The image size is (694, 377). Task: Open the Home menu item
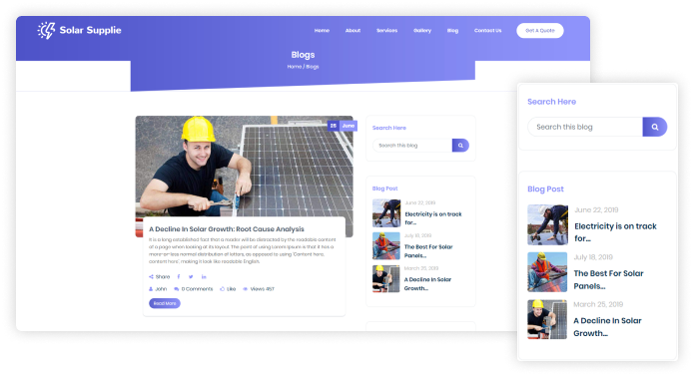point(322,31)
